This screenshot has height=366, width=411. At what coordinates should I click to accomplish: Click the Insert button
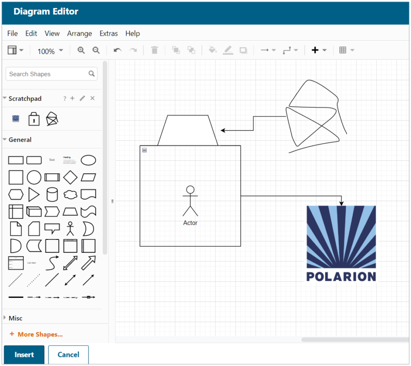[x=24, y=355]
